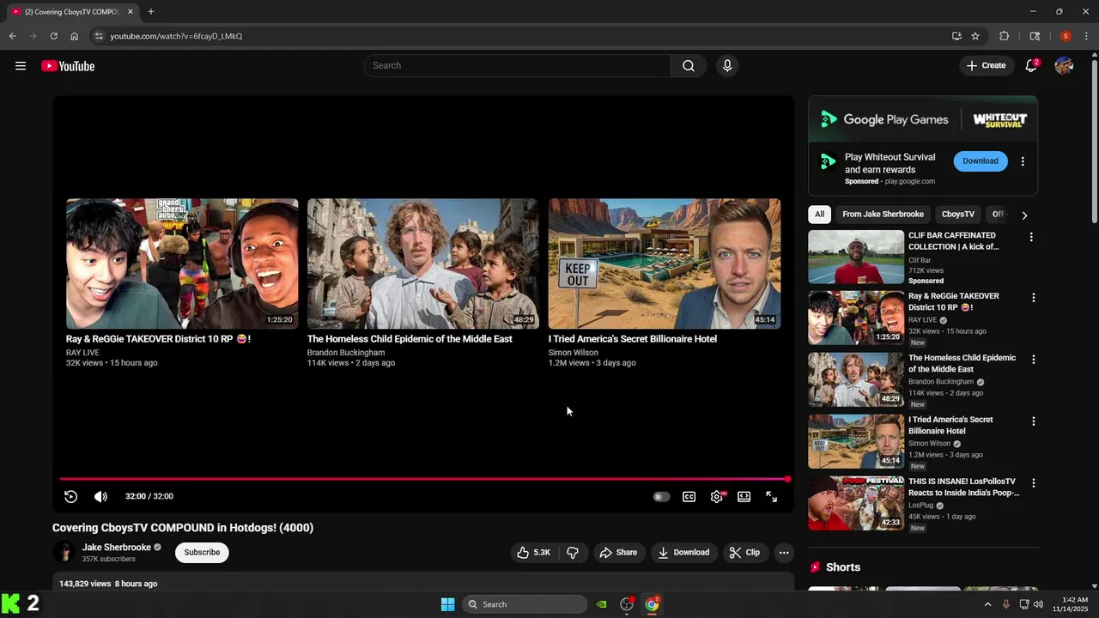The height and width of the screenshot is (618, 1099).
Task: Open Windows Start menu
Action: pos(447,604)
